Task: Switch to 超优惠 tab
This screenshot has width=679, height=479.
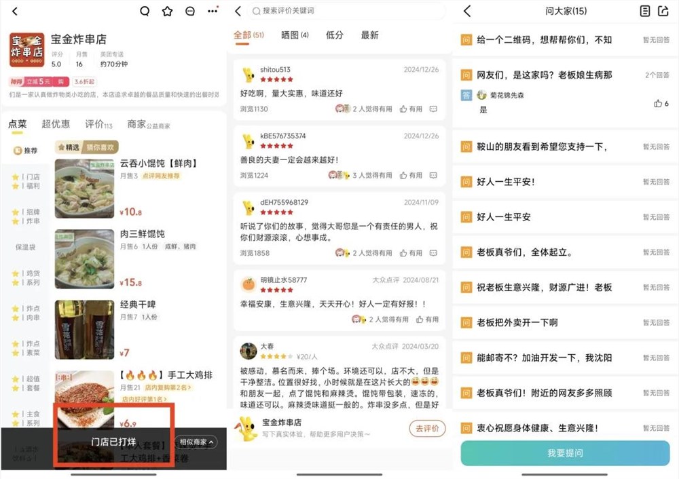Action: 56,124
